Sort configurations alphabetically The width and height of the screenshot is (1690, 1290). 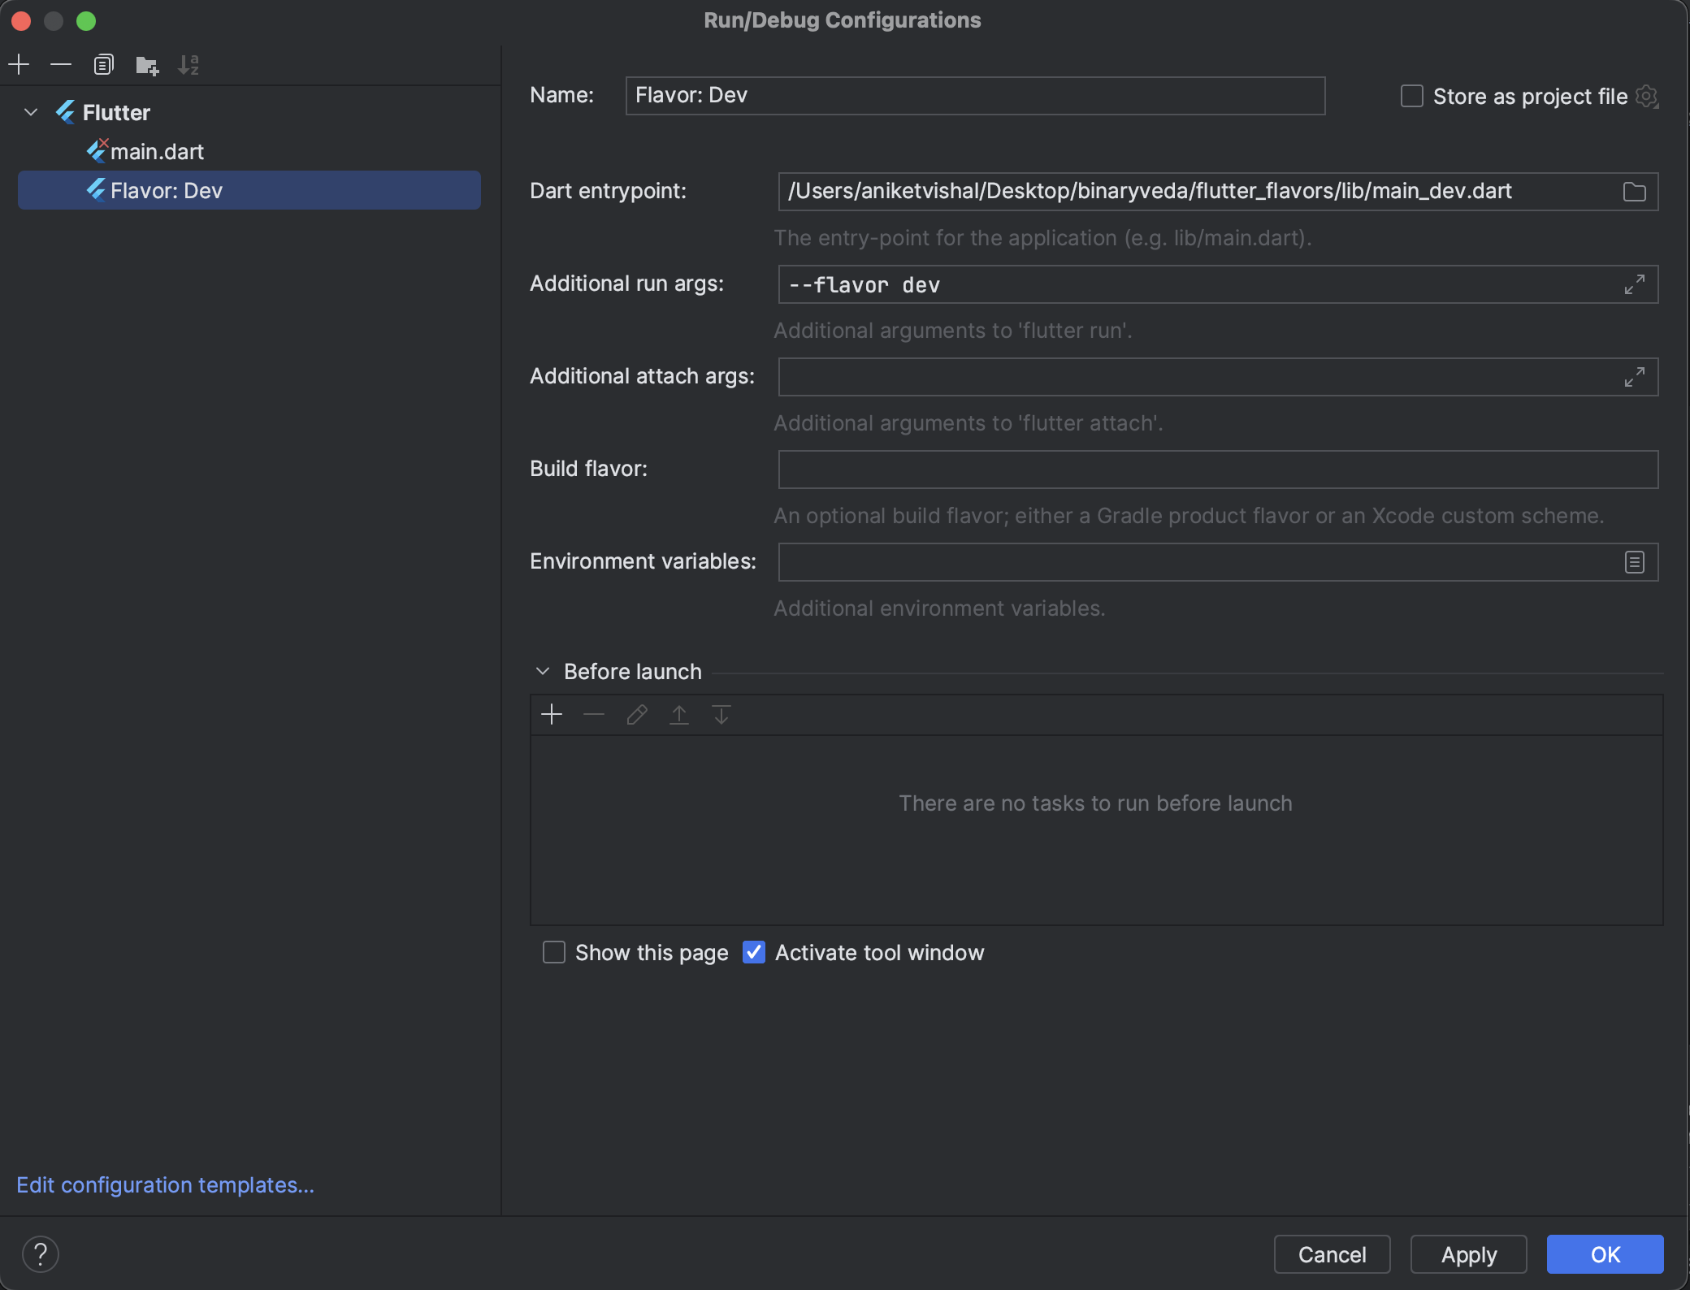pyautogui.click(x=188, y=64)
